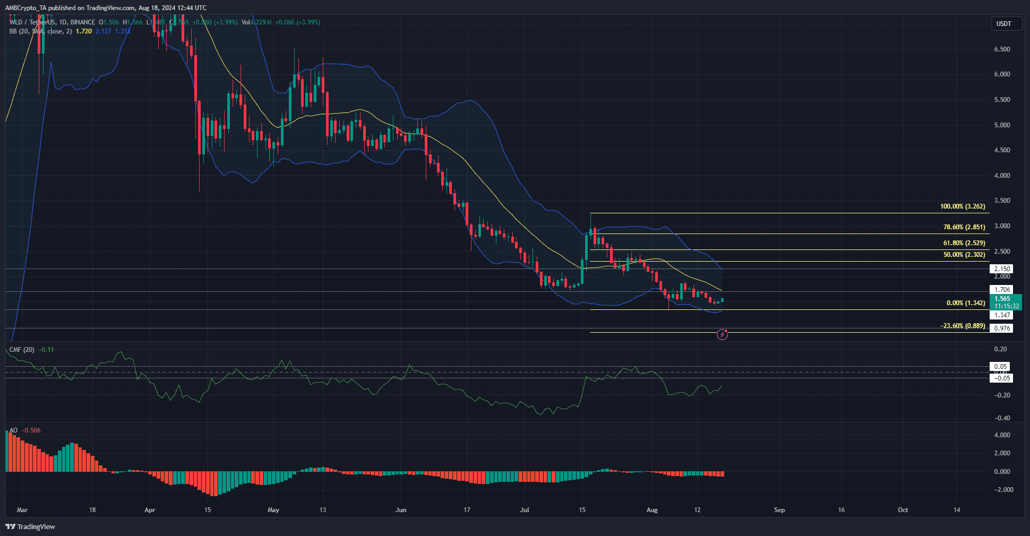The width and height of the screenshot is (1030, 536).
Task: Click the Apr date on time axis
Action: [150, 510]
